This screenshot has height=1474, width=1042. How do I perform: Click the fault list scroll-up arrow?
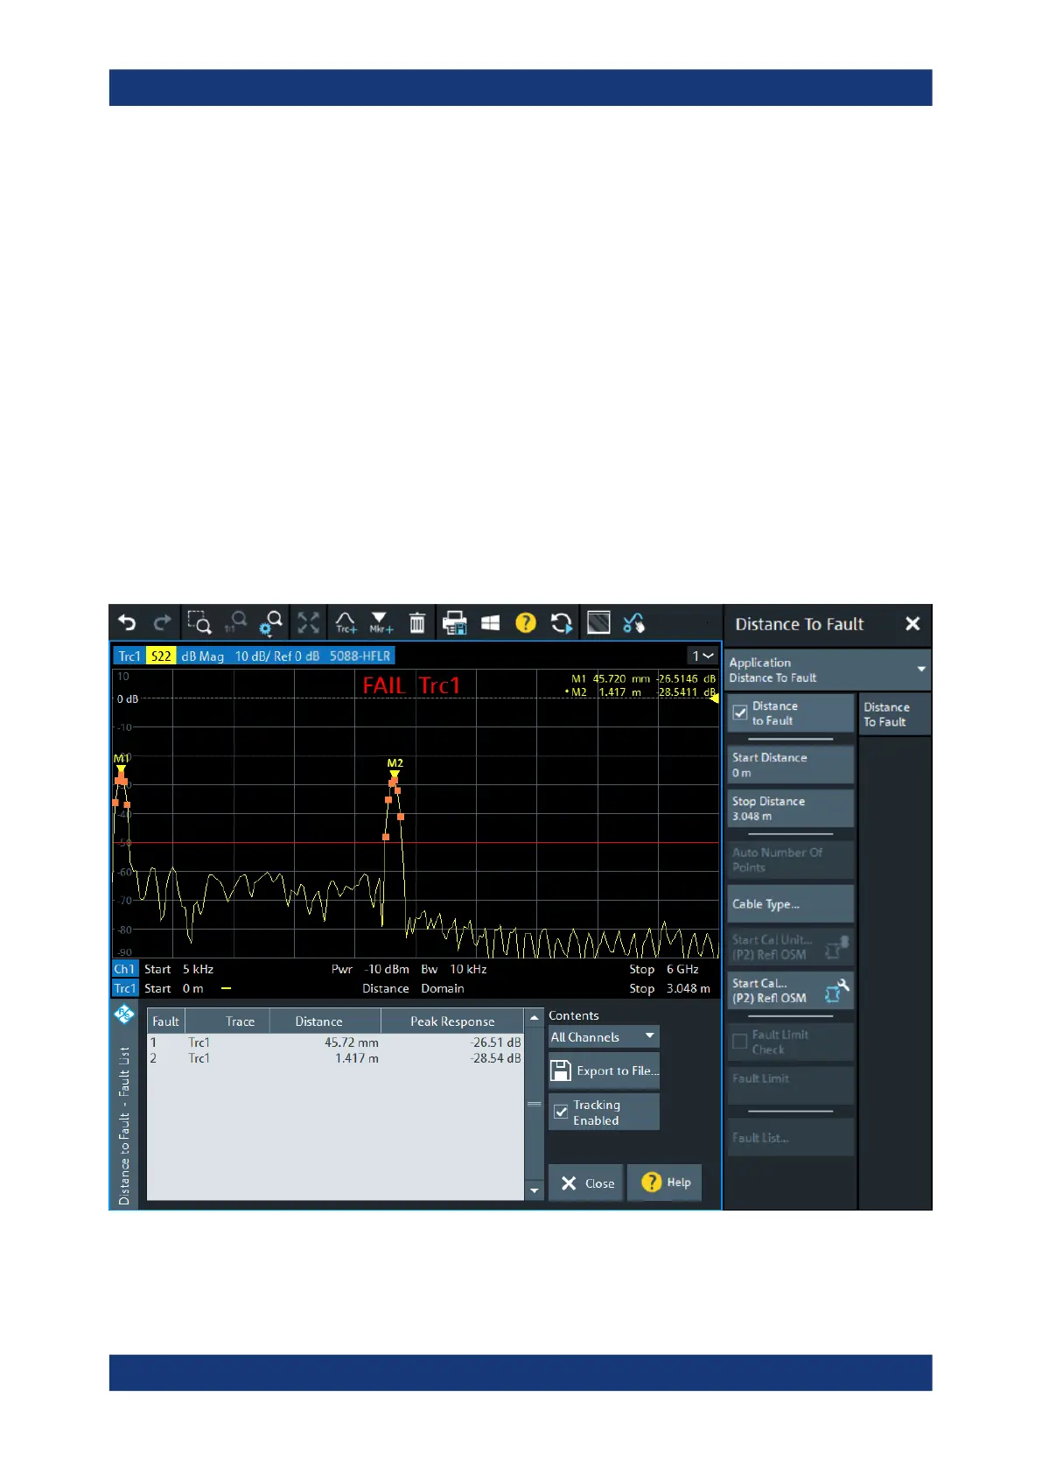pyautogui.click(x=534, y=1017)
